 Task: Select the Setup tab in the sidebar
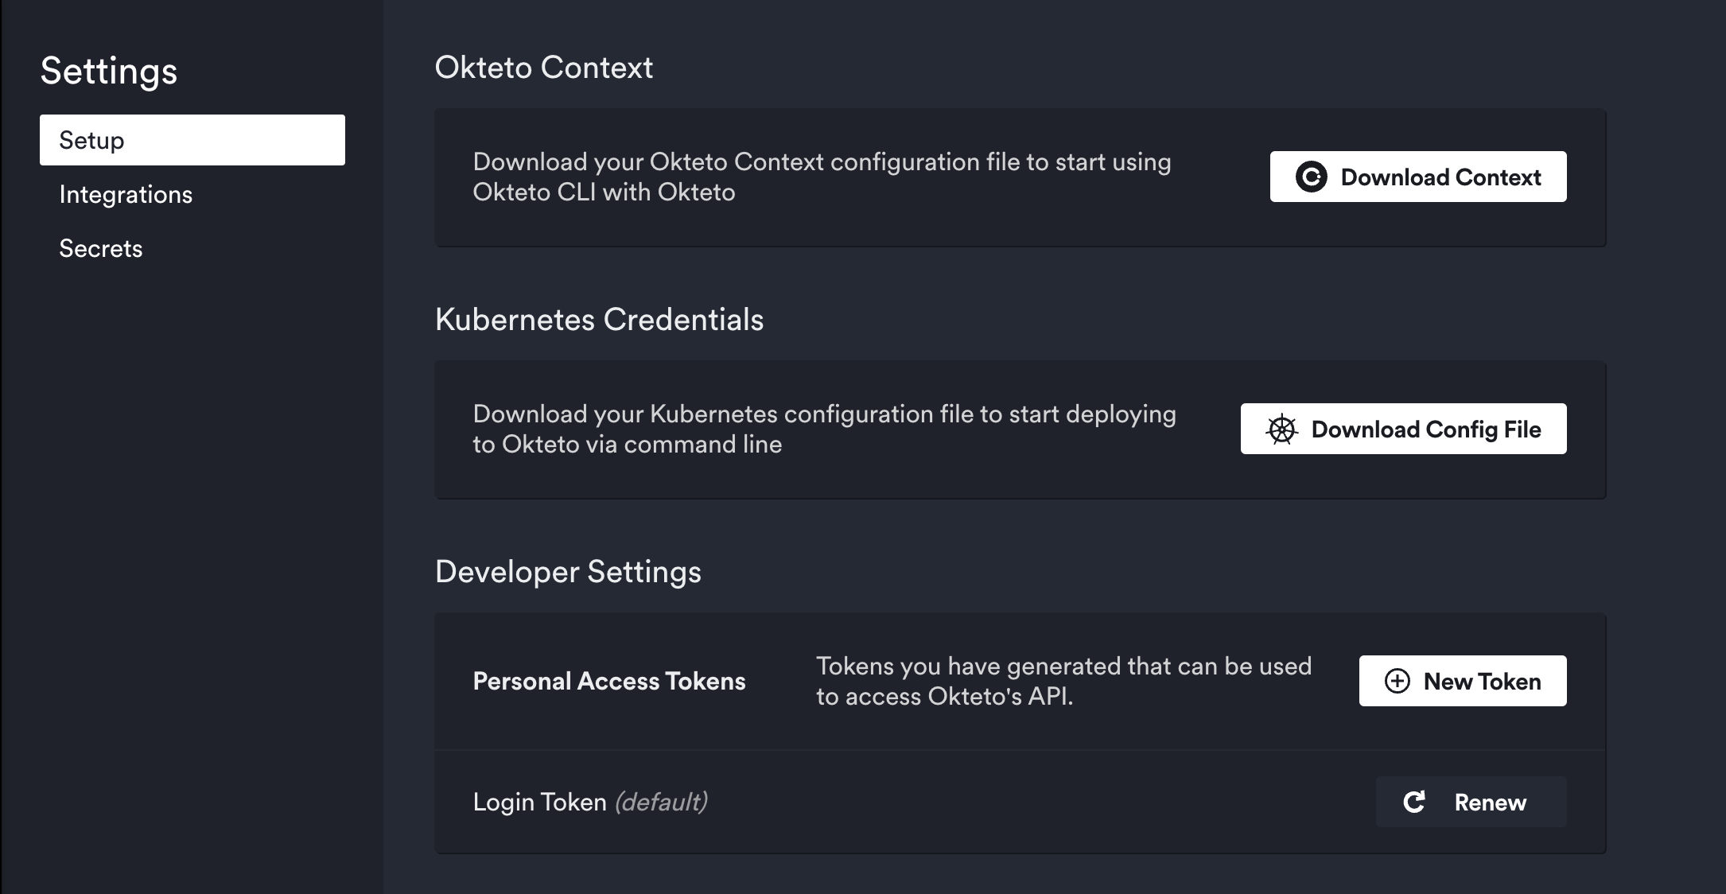click(x=192, y=140)
